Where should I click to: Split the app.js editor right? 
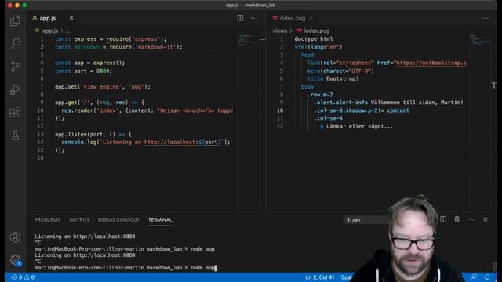240,18
